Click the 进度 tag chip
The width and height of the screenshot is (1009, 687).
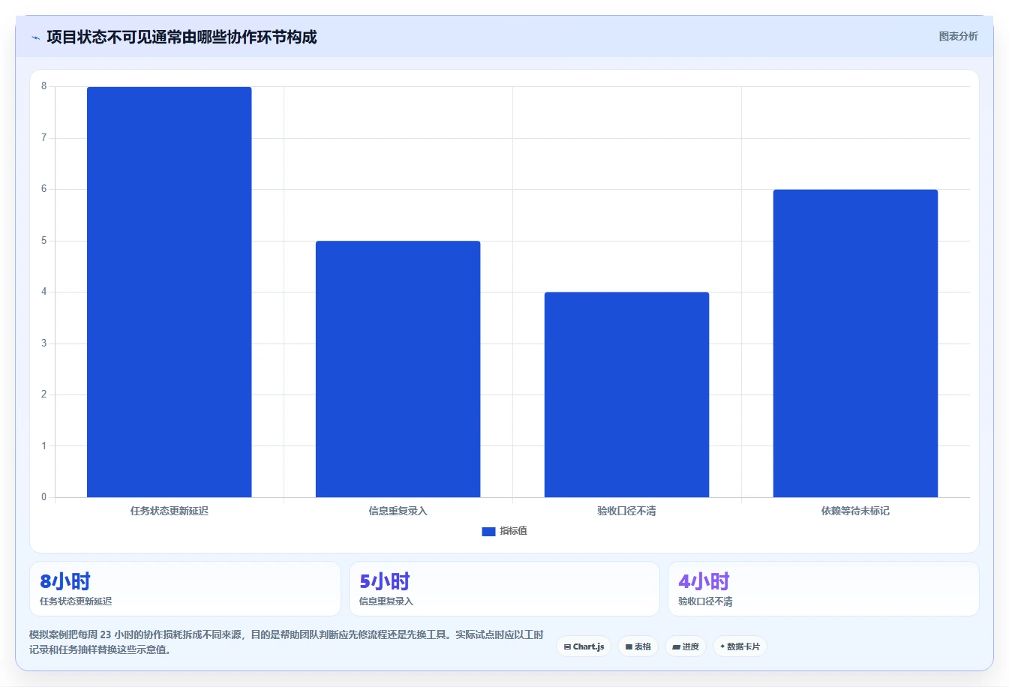[x=686, y=646]
